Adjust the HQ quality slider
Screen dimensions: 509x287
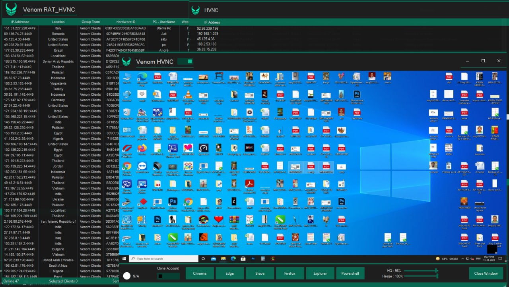(x=421, y=270)
